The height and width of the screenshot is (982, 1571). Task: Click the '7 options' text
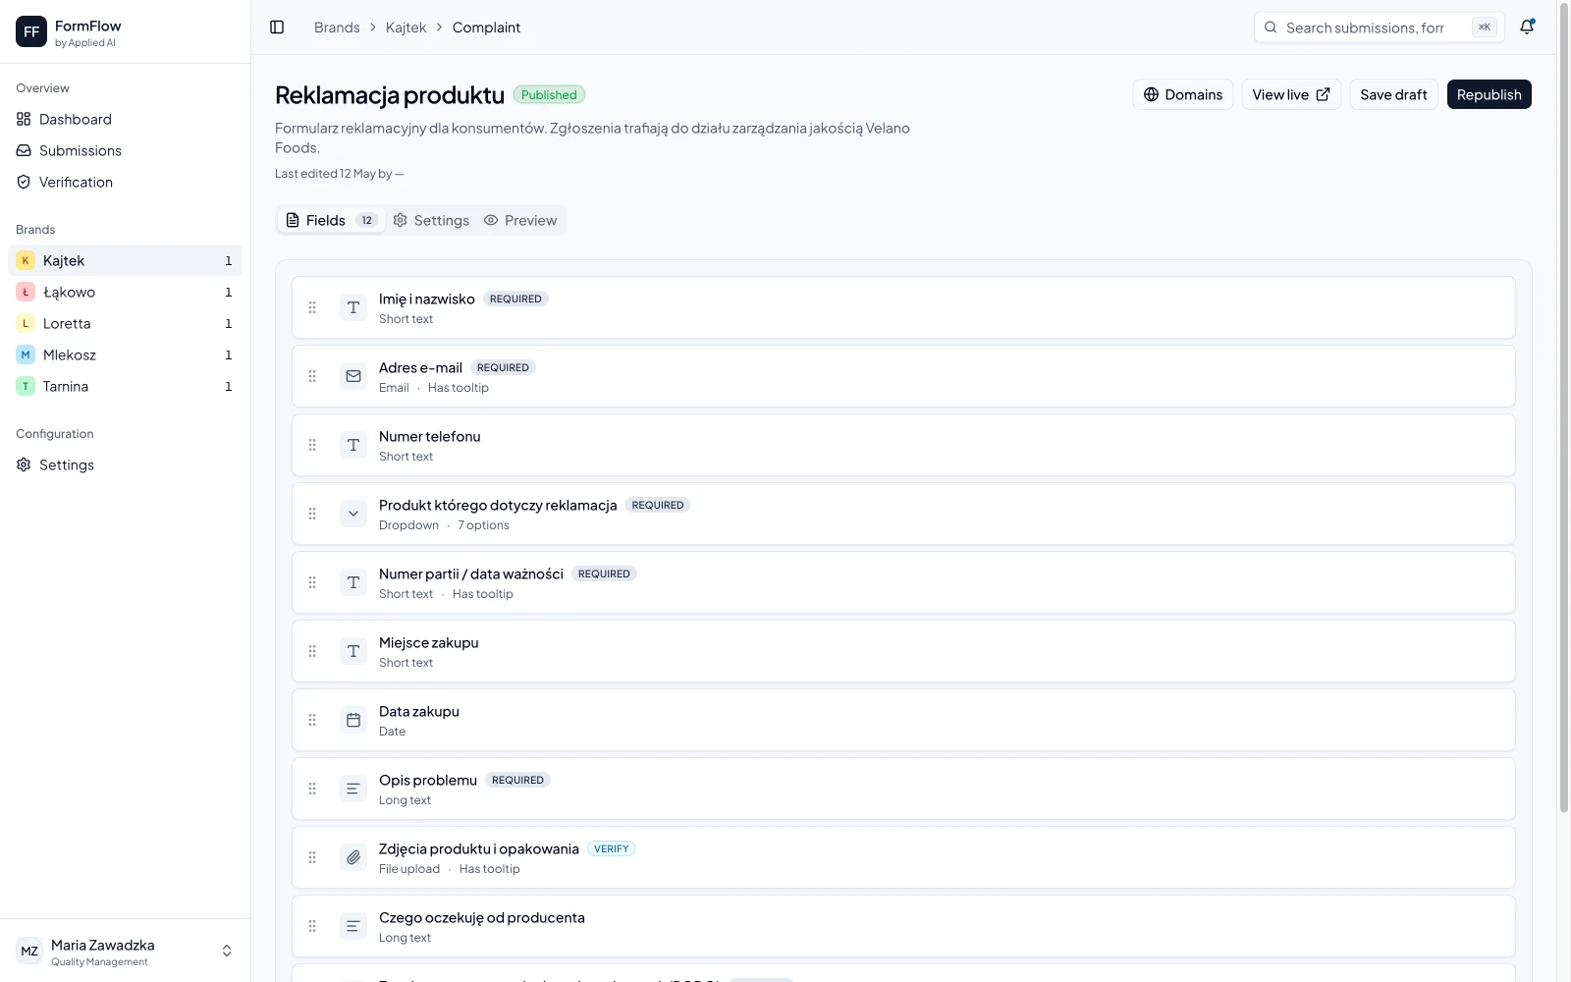tap(483, 525)
